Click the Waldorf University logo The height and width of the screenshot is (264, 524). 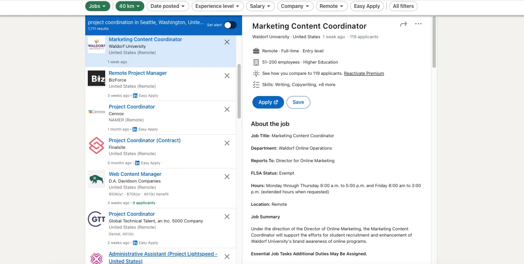point(96,44)
